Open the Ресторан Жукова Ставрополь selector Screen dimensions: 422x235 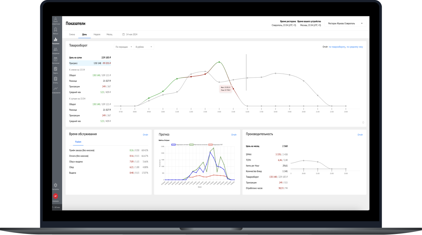coord(345,24)
